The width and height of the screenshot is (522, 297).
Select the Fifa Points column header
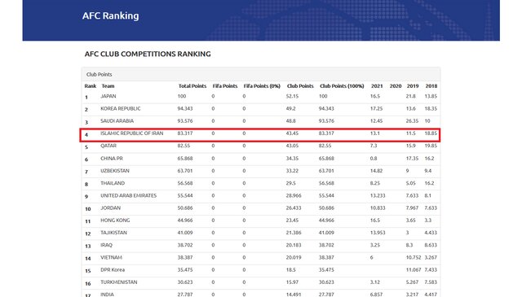[225, 86]
